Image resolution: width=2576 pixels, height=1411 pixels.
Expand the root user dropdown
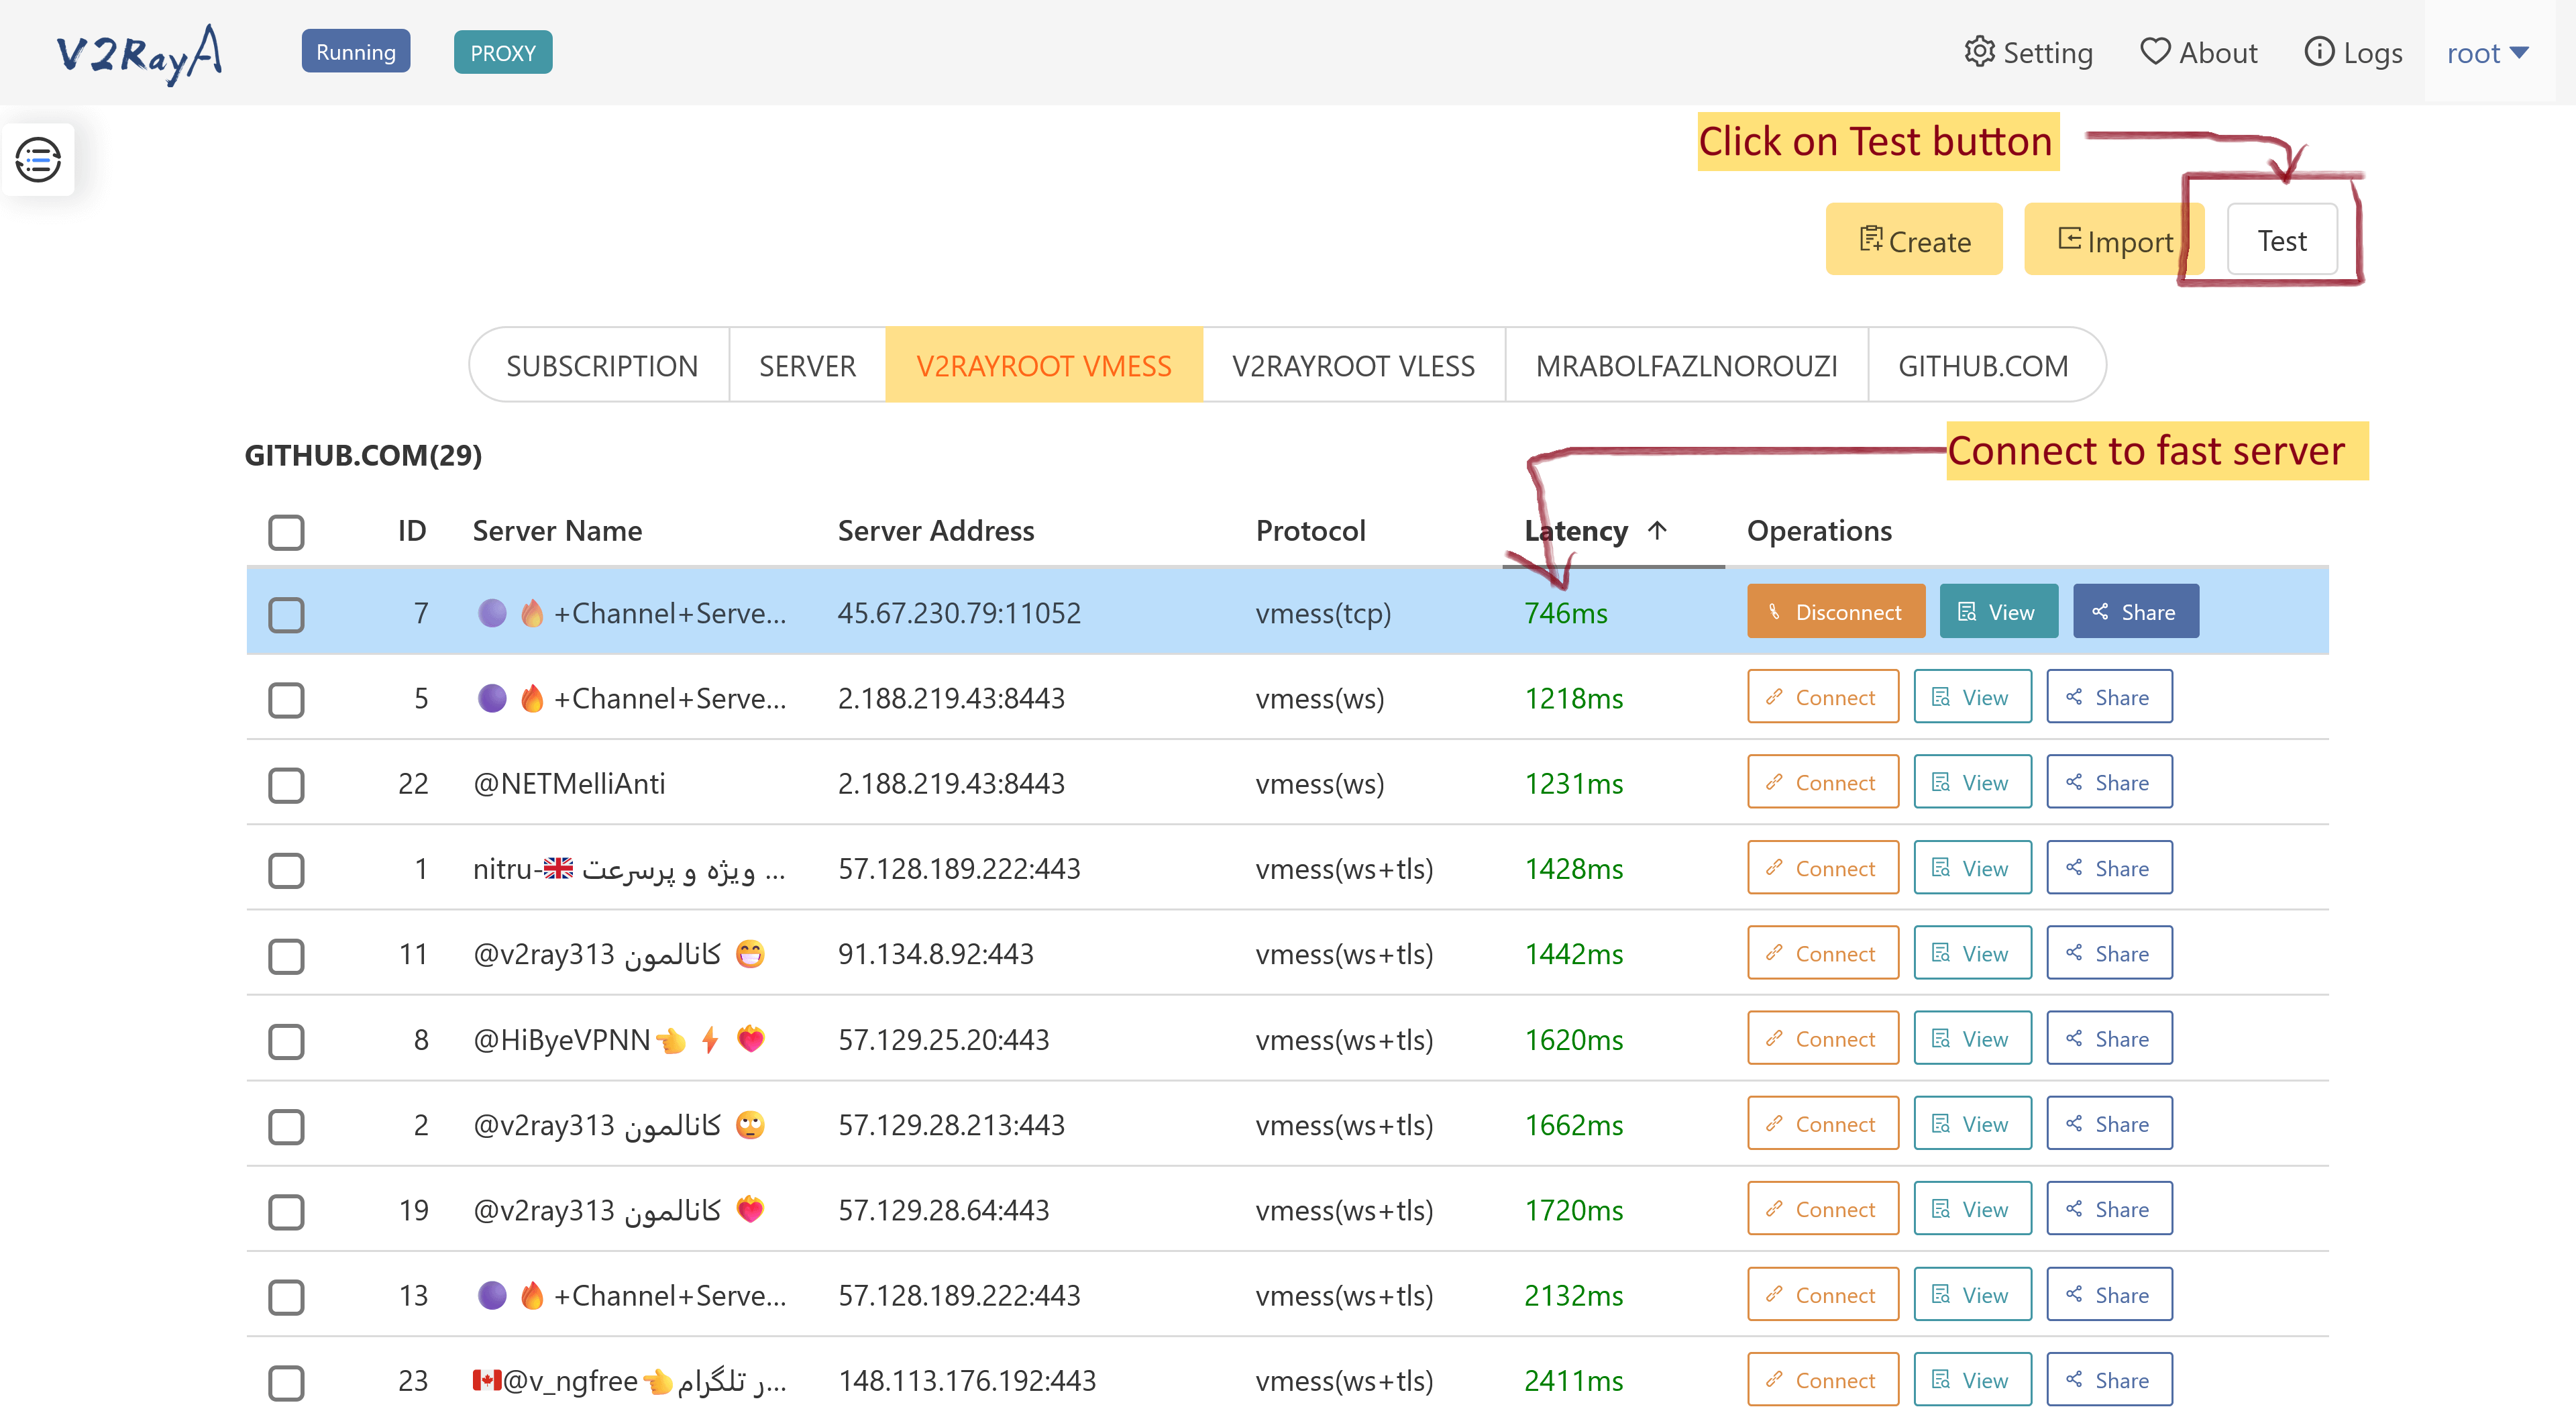point(2487,53)
